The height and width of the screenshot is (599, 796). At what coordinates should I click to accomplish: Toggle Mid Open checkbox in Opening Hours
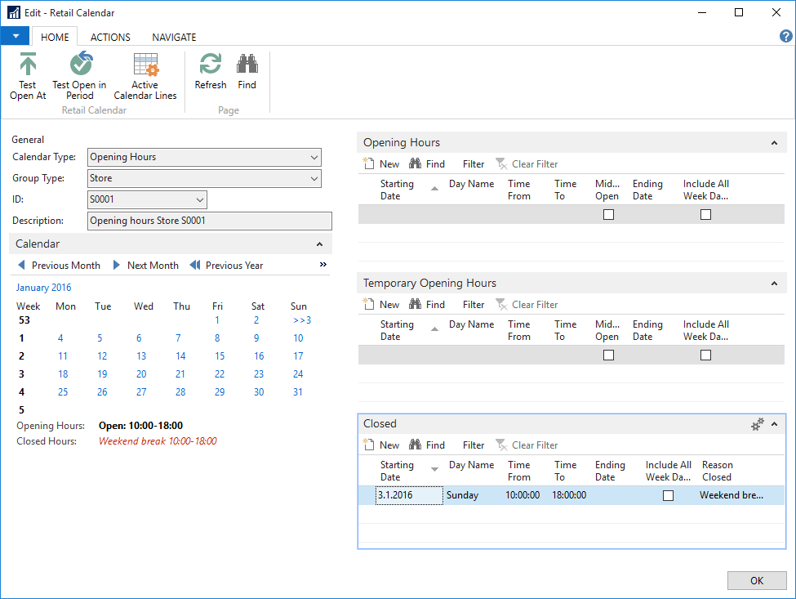[608, 215]
